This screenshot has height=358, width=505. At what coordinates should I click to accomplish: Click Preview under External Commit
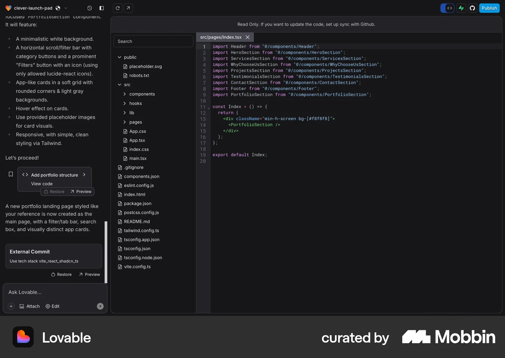[x=89, y=274]
